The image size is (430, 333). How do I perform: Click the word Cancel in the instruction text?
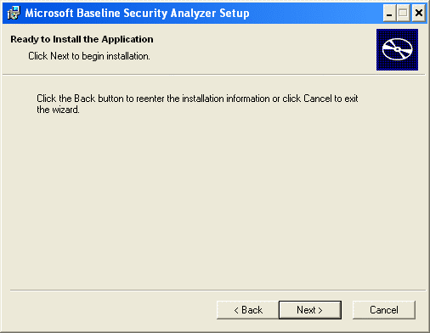click(x=318, y=99)
